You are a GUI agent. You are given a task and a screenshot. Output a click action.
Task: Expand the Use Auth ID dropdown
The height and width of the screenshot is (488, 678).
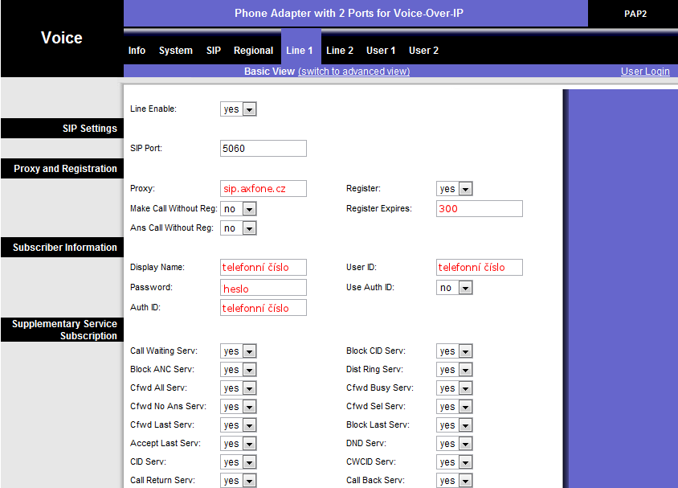click(455, 288)
